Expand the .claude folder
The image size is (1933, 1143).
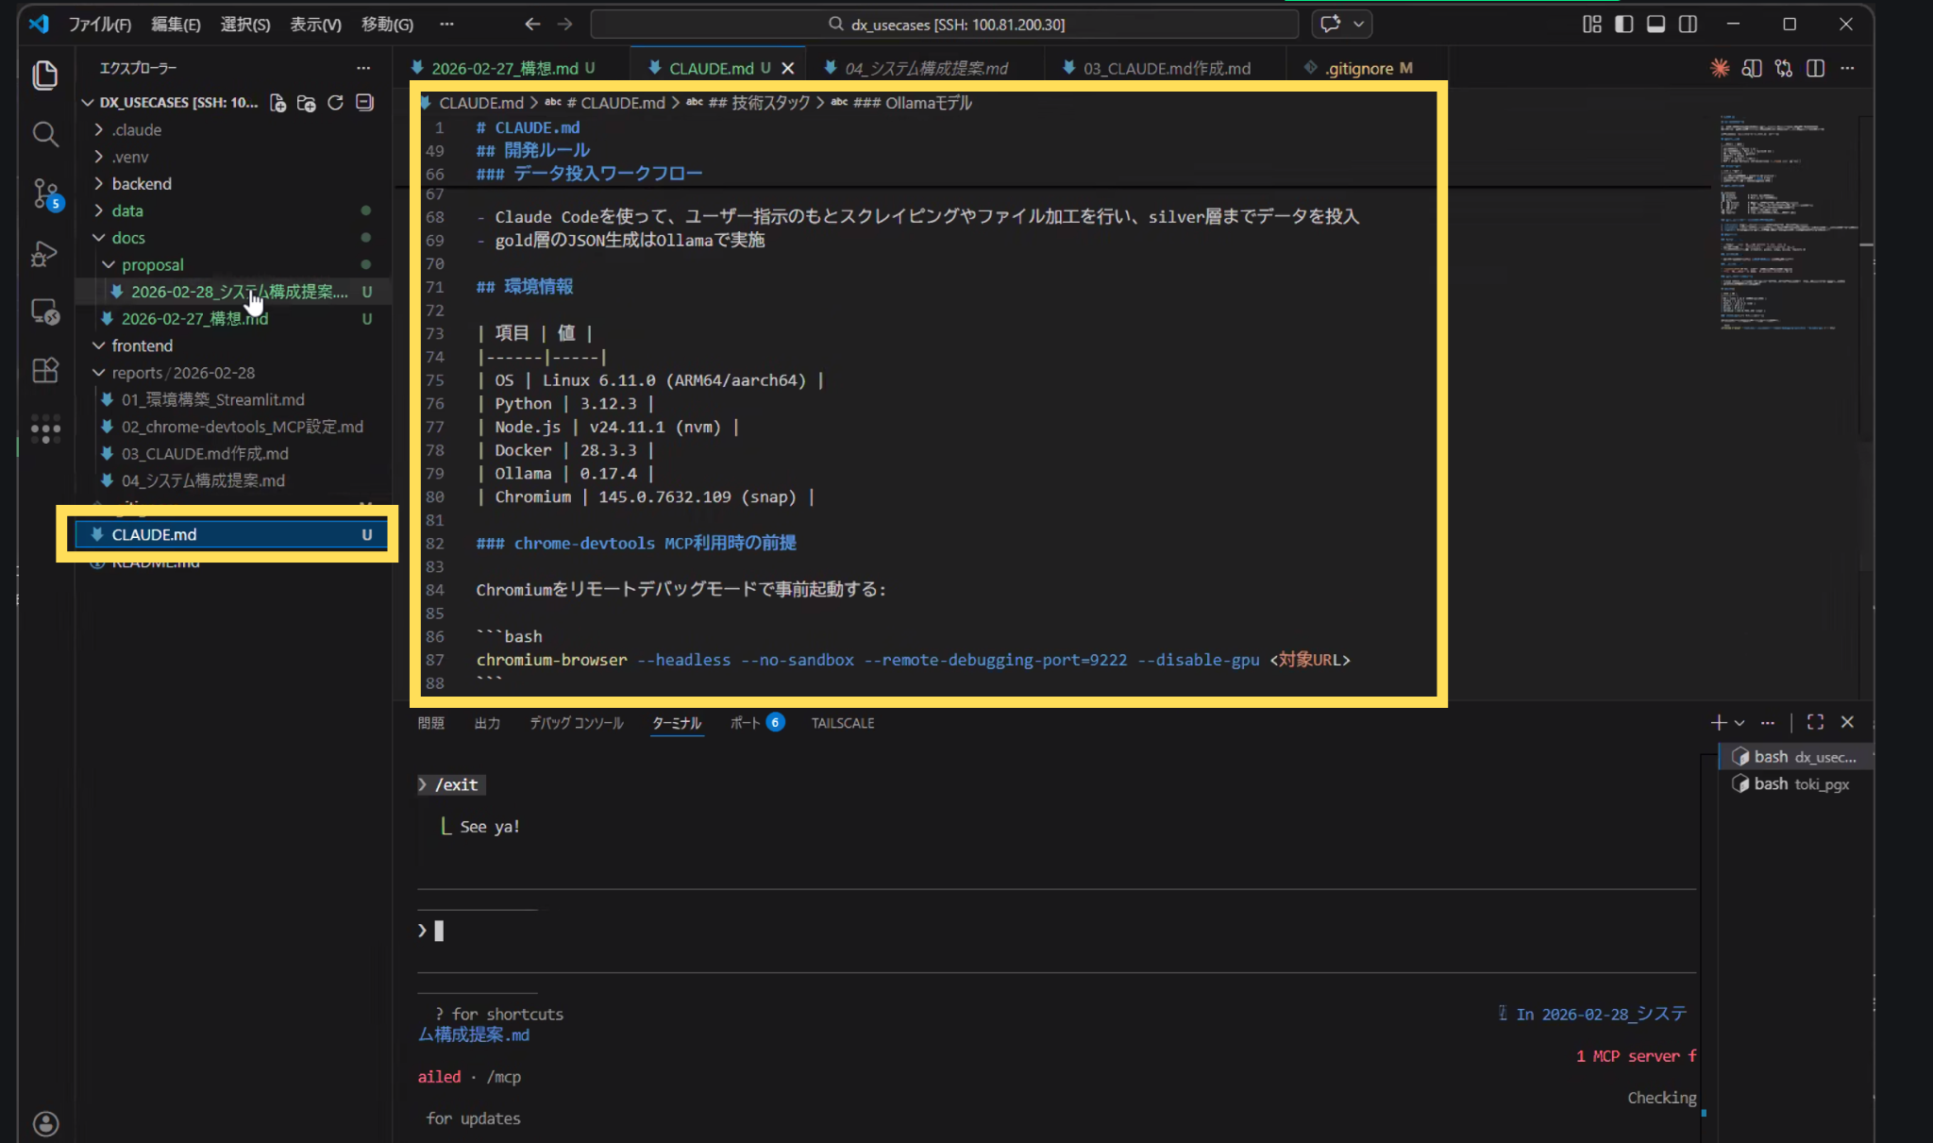click(x=137, y=129)
